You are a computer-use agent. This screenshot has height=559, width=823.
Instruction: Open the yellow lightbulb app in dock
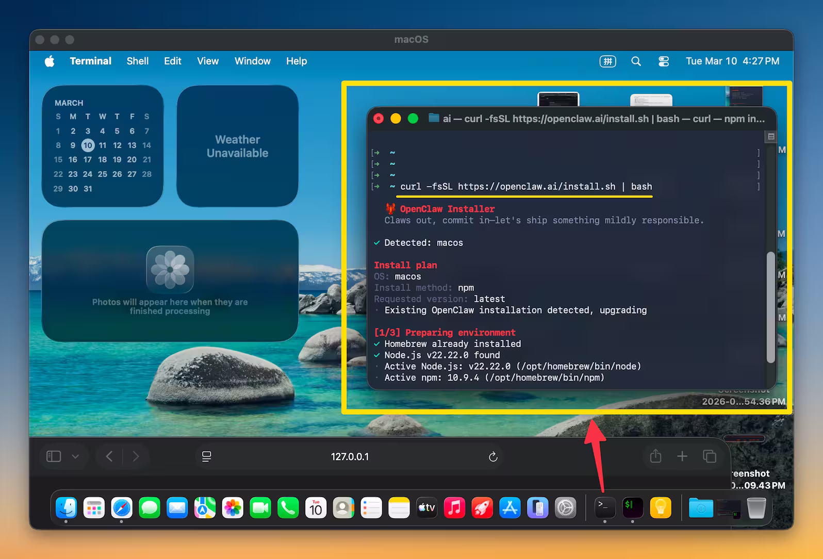click(x=661, y=508)
